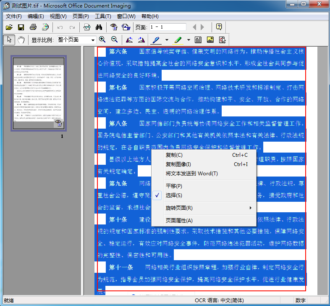330x306 pixels.
Task: Select the page 1 thumbnail
Action: click(x=39, y=93)
